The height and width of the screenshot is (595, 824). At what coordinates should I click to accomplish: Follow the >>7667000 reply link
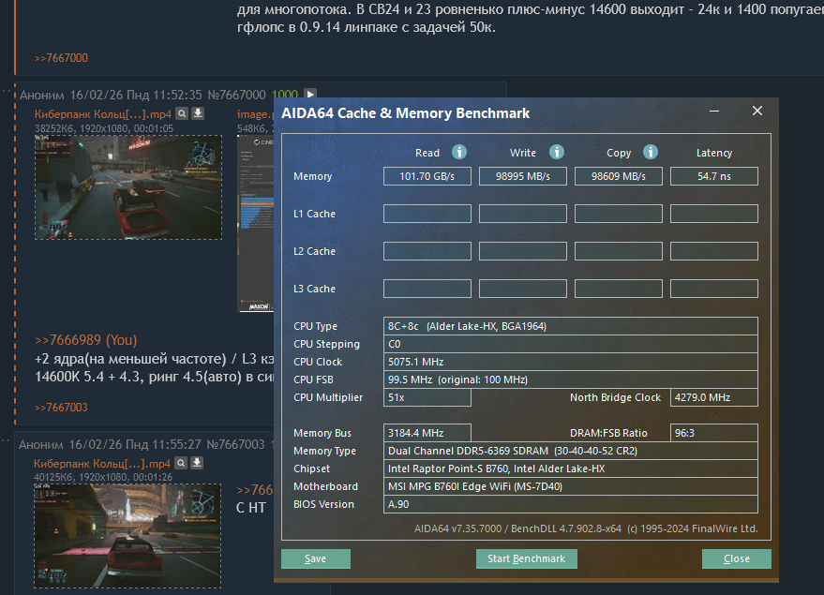pyautogui.click(x=62, y=58)
